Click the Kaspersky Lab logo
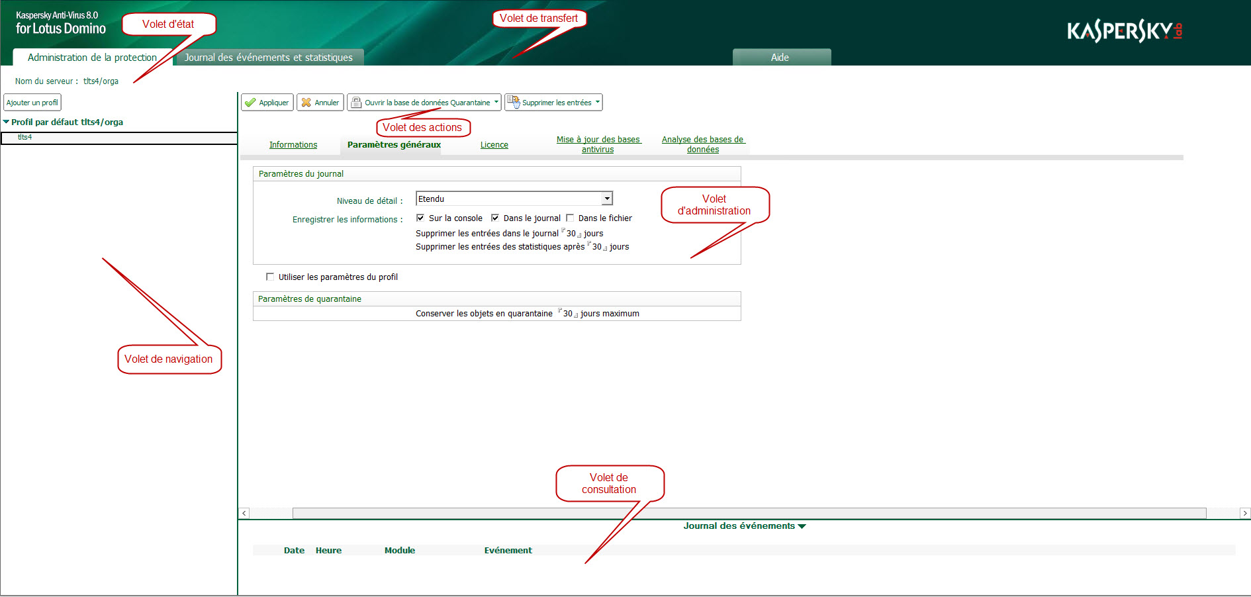This screenshot has height=597, width=1251. click(1125, 31)
